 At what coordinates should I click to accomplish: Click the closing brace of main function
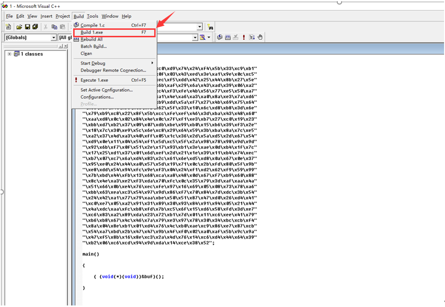84,288
